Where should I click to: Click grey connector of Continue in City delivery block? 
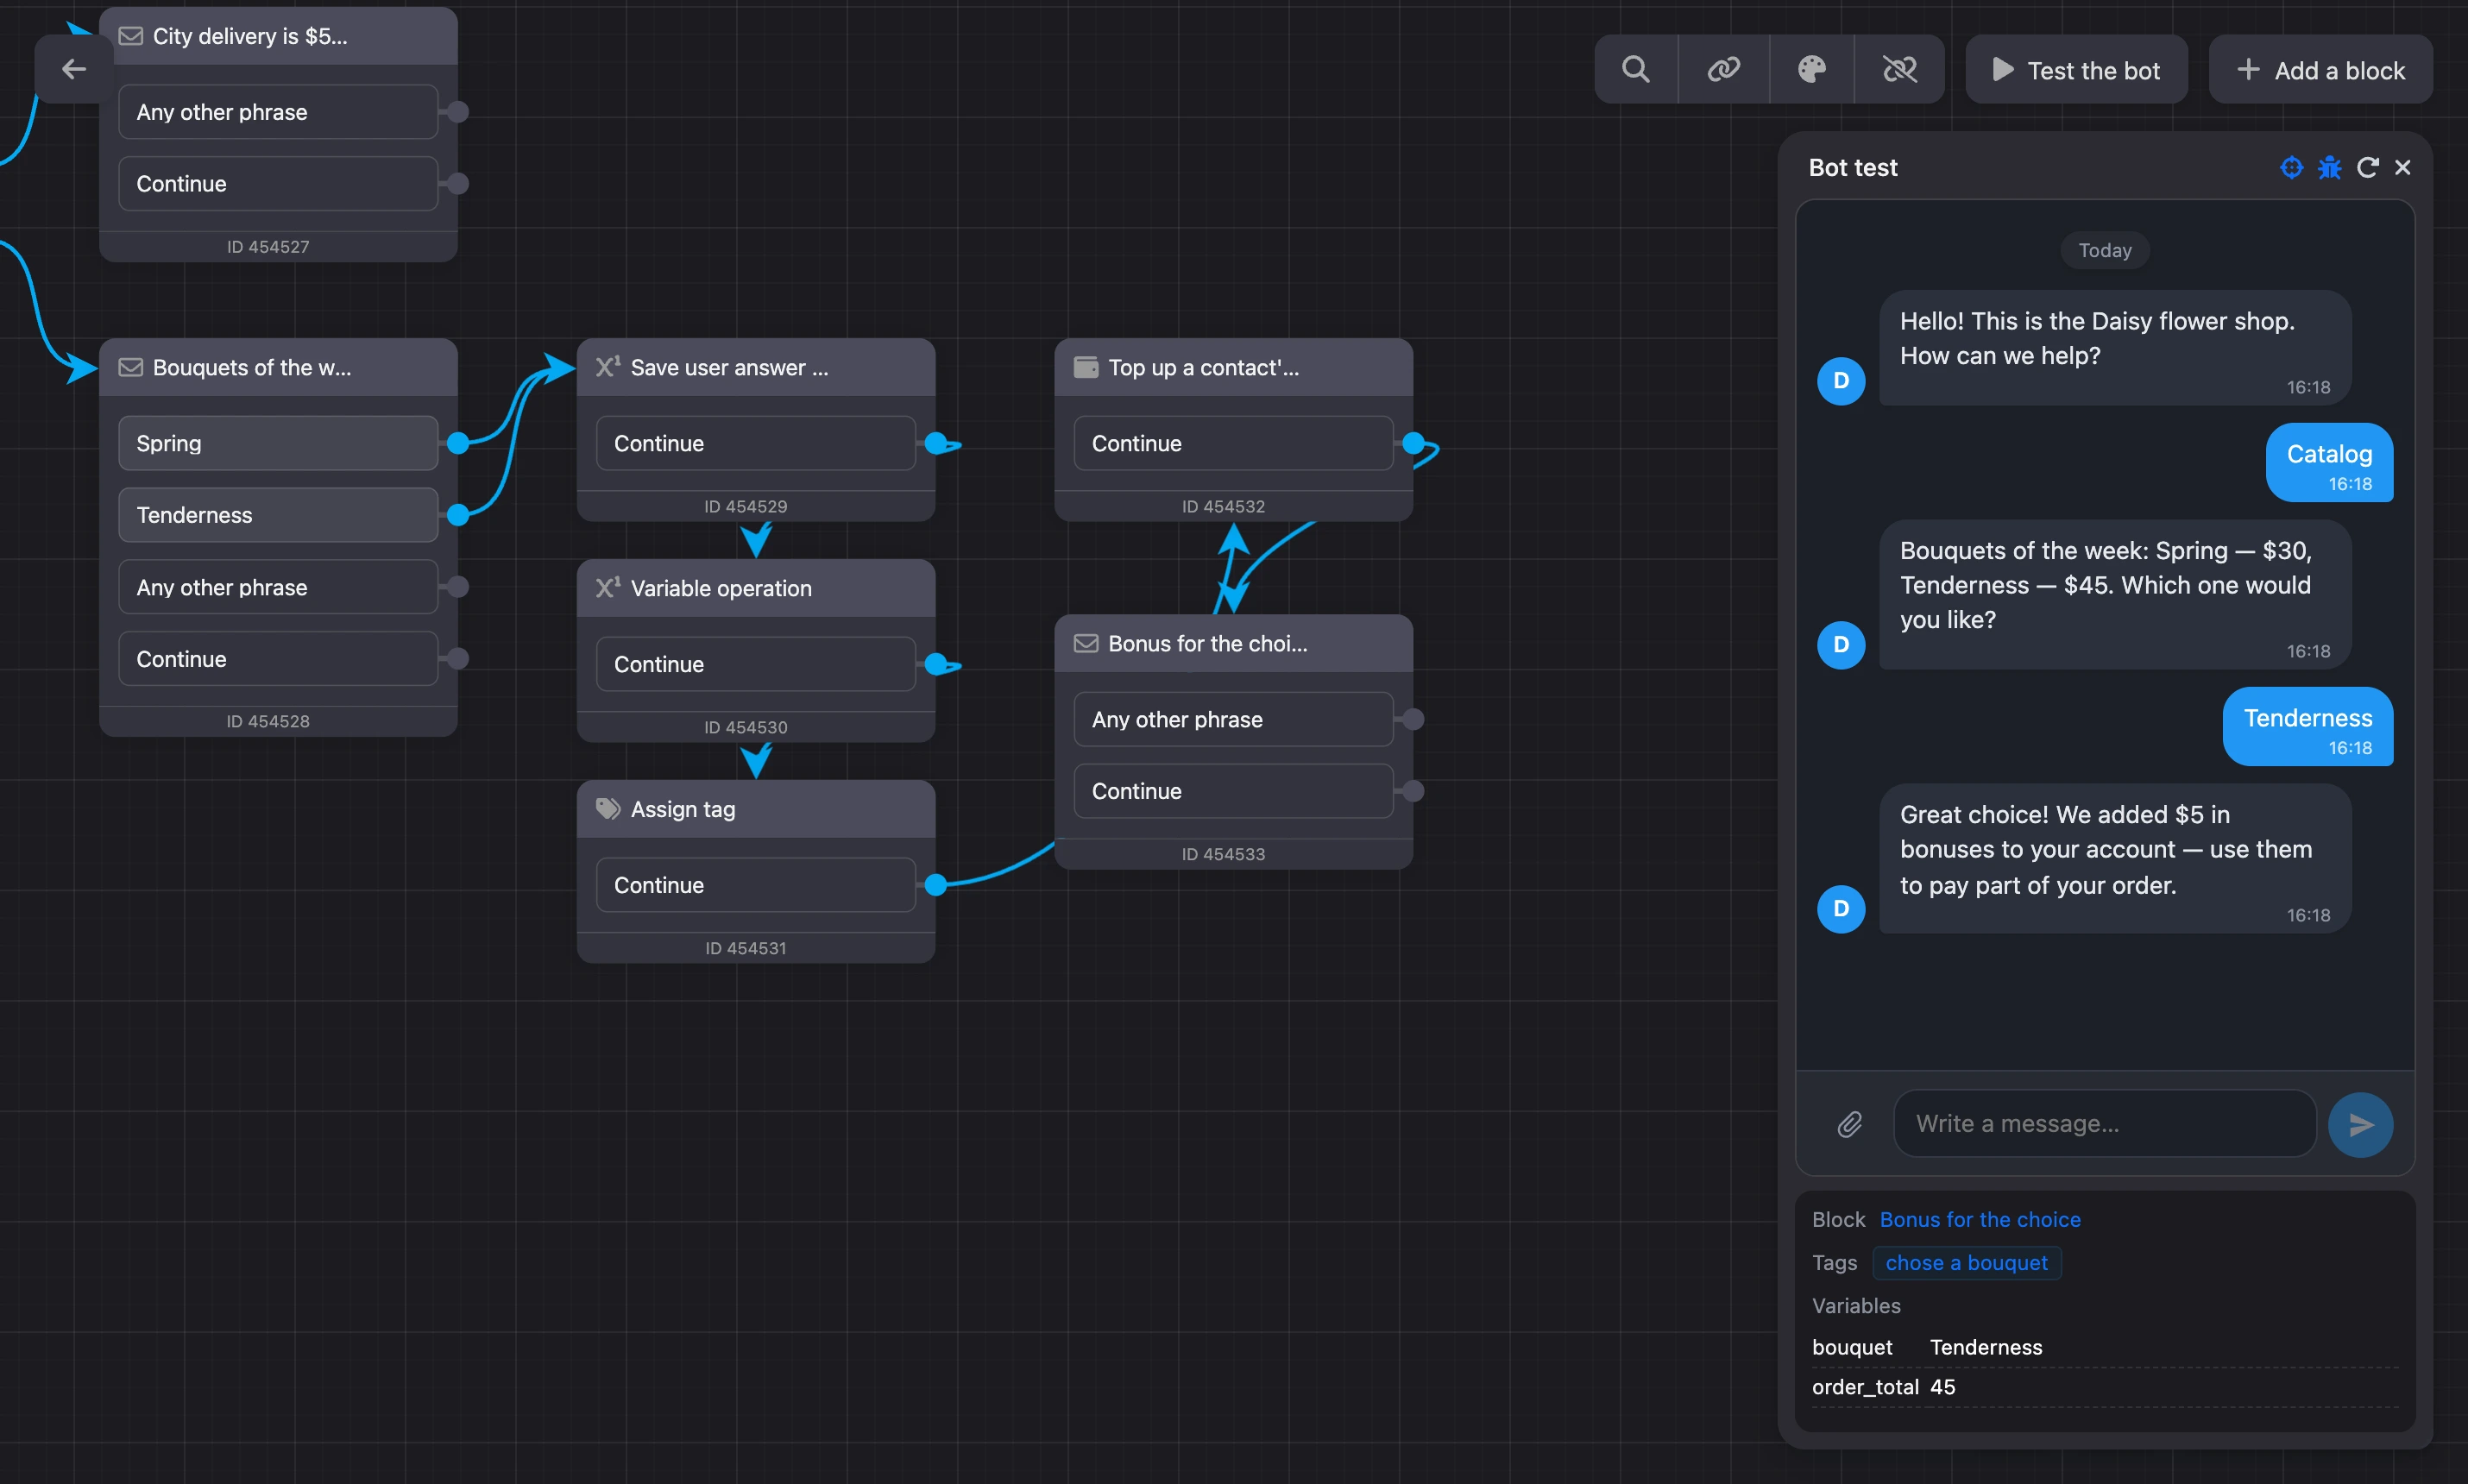pos(458,184)
